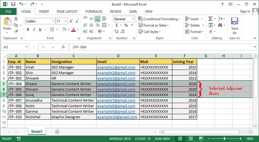The height and width of the screenshot is (142, 259).
Task: Click the Copy icon in Clipboard group
Action: click(x=16, y=25)
